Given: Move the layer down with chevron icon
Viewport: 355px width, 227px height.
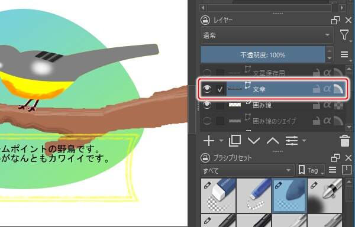Looking at the screenshot, I should pos(254,141).
